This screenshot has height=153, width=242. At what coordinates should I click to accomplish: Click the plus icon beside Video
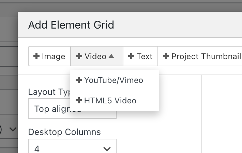(x=79, y=56)
